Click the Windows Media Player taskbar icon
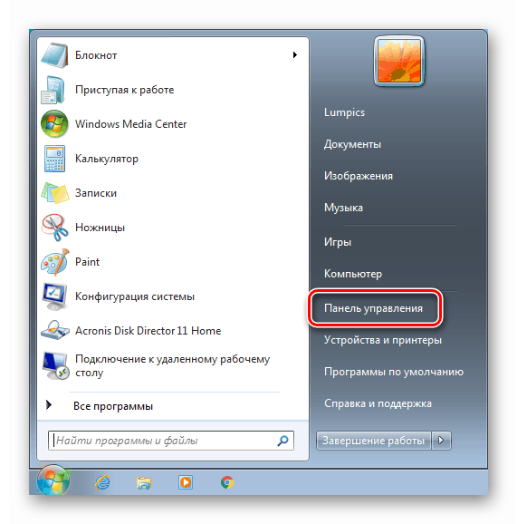The width and height of the screenshot is (517, 524). [186, 482]
